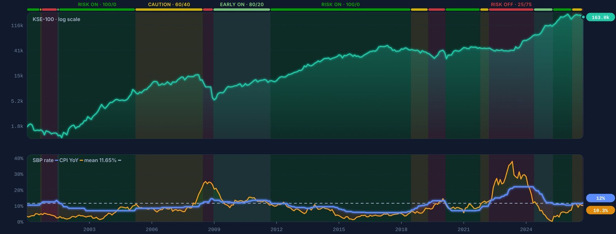
Task: Toggle the SBP rate legend entry
Action: coord(43,160)
